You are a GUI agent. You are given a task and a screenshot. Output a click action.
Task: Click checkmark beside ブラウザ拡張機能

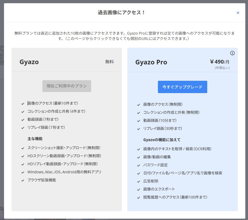(x=23, y=181)
